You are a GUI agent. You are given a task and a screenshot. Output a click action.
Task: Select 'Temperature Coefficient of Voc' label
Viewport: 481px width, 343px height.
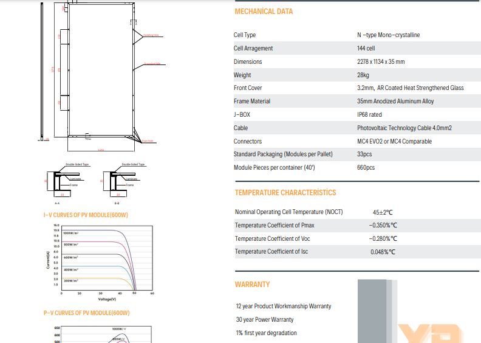click(273, 238)
